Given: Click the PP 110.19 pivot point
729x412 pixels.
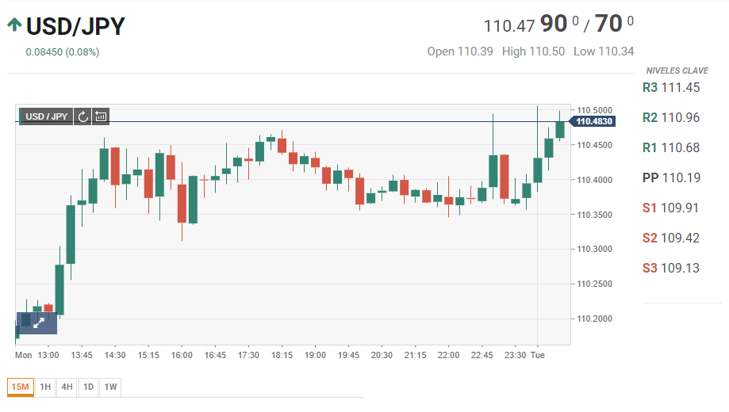Looking at the screenshot, I should coord(671,178).
